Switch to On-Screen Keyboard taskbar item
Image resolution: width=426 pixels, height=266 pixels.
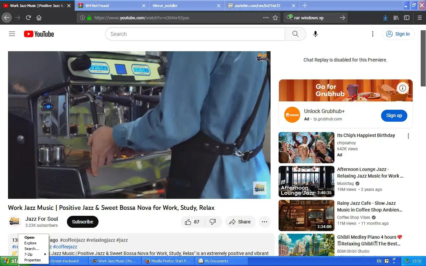pos(62,261)
